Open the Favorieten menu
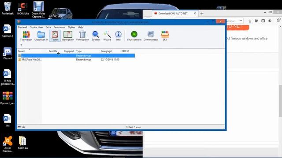282x158 pixels. (59, 27)
